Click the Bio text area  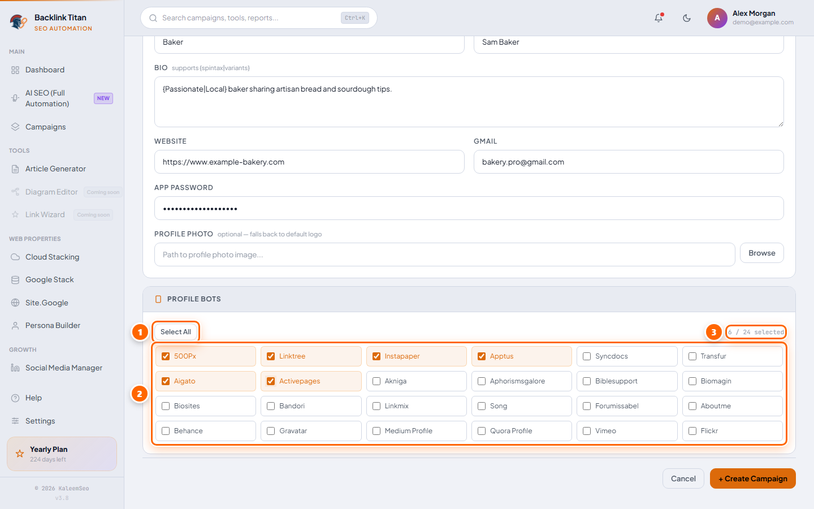469,102
